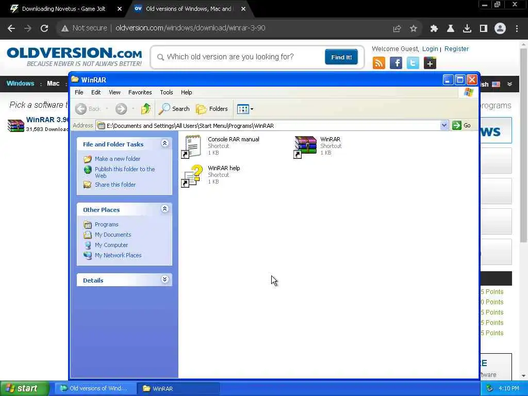The image size is (528, 396).
Task: Bookmark this page with the star icon
Action: point(414,29)
